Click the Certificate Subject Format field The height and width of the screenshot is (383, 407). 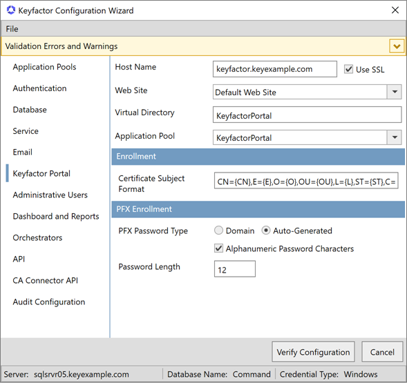(x=306, y=181)
